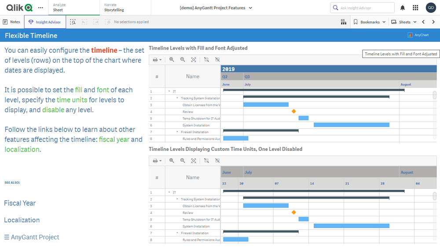The image size is (440, 247).
Task: Expand all rows in the top chart
Action: pos(206,60)
